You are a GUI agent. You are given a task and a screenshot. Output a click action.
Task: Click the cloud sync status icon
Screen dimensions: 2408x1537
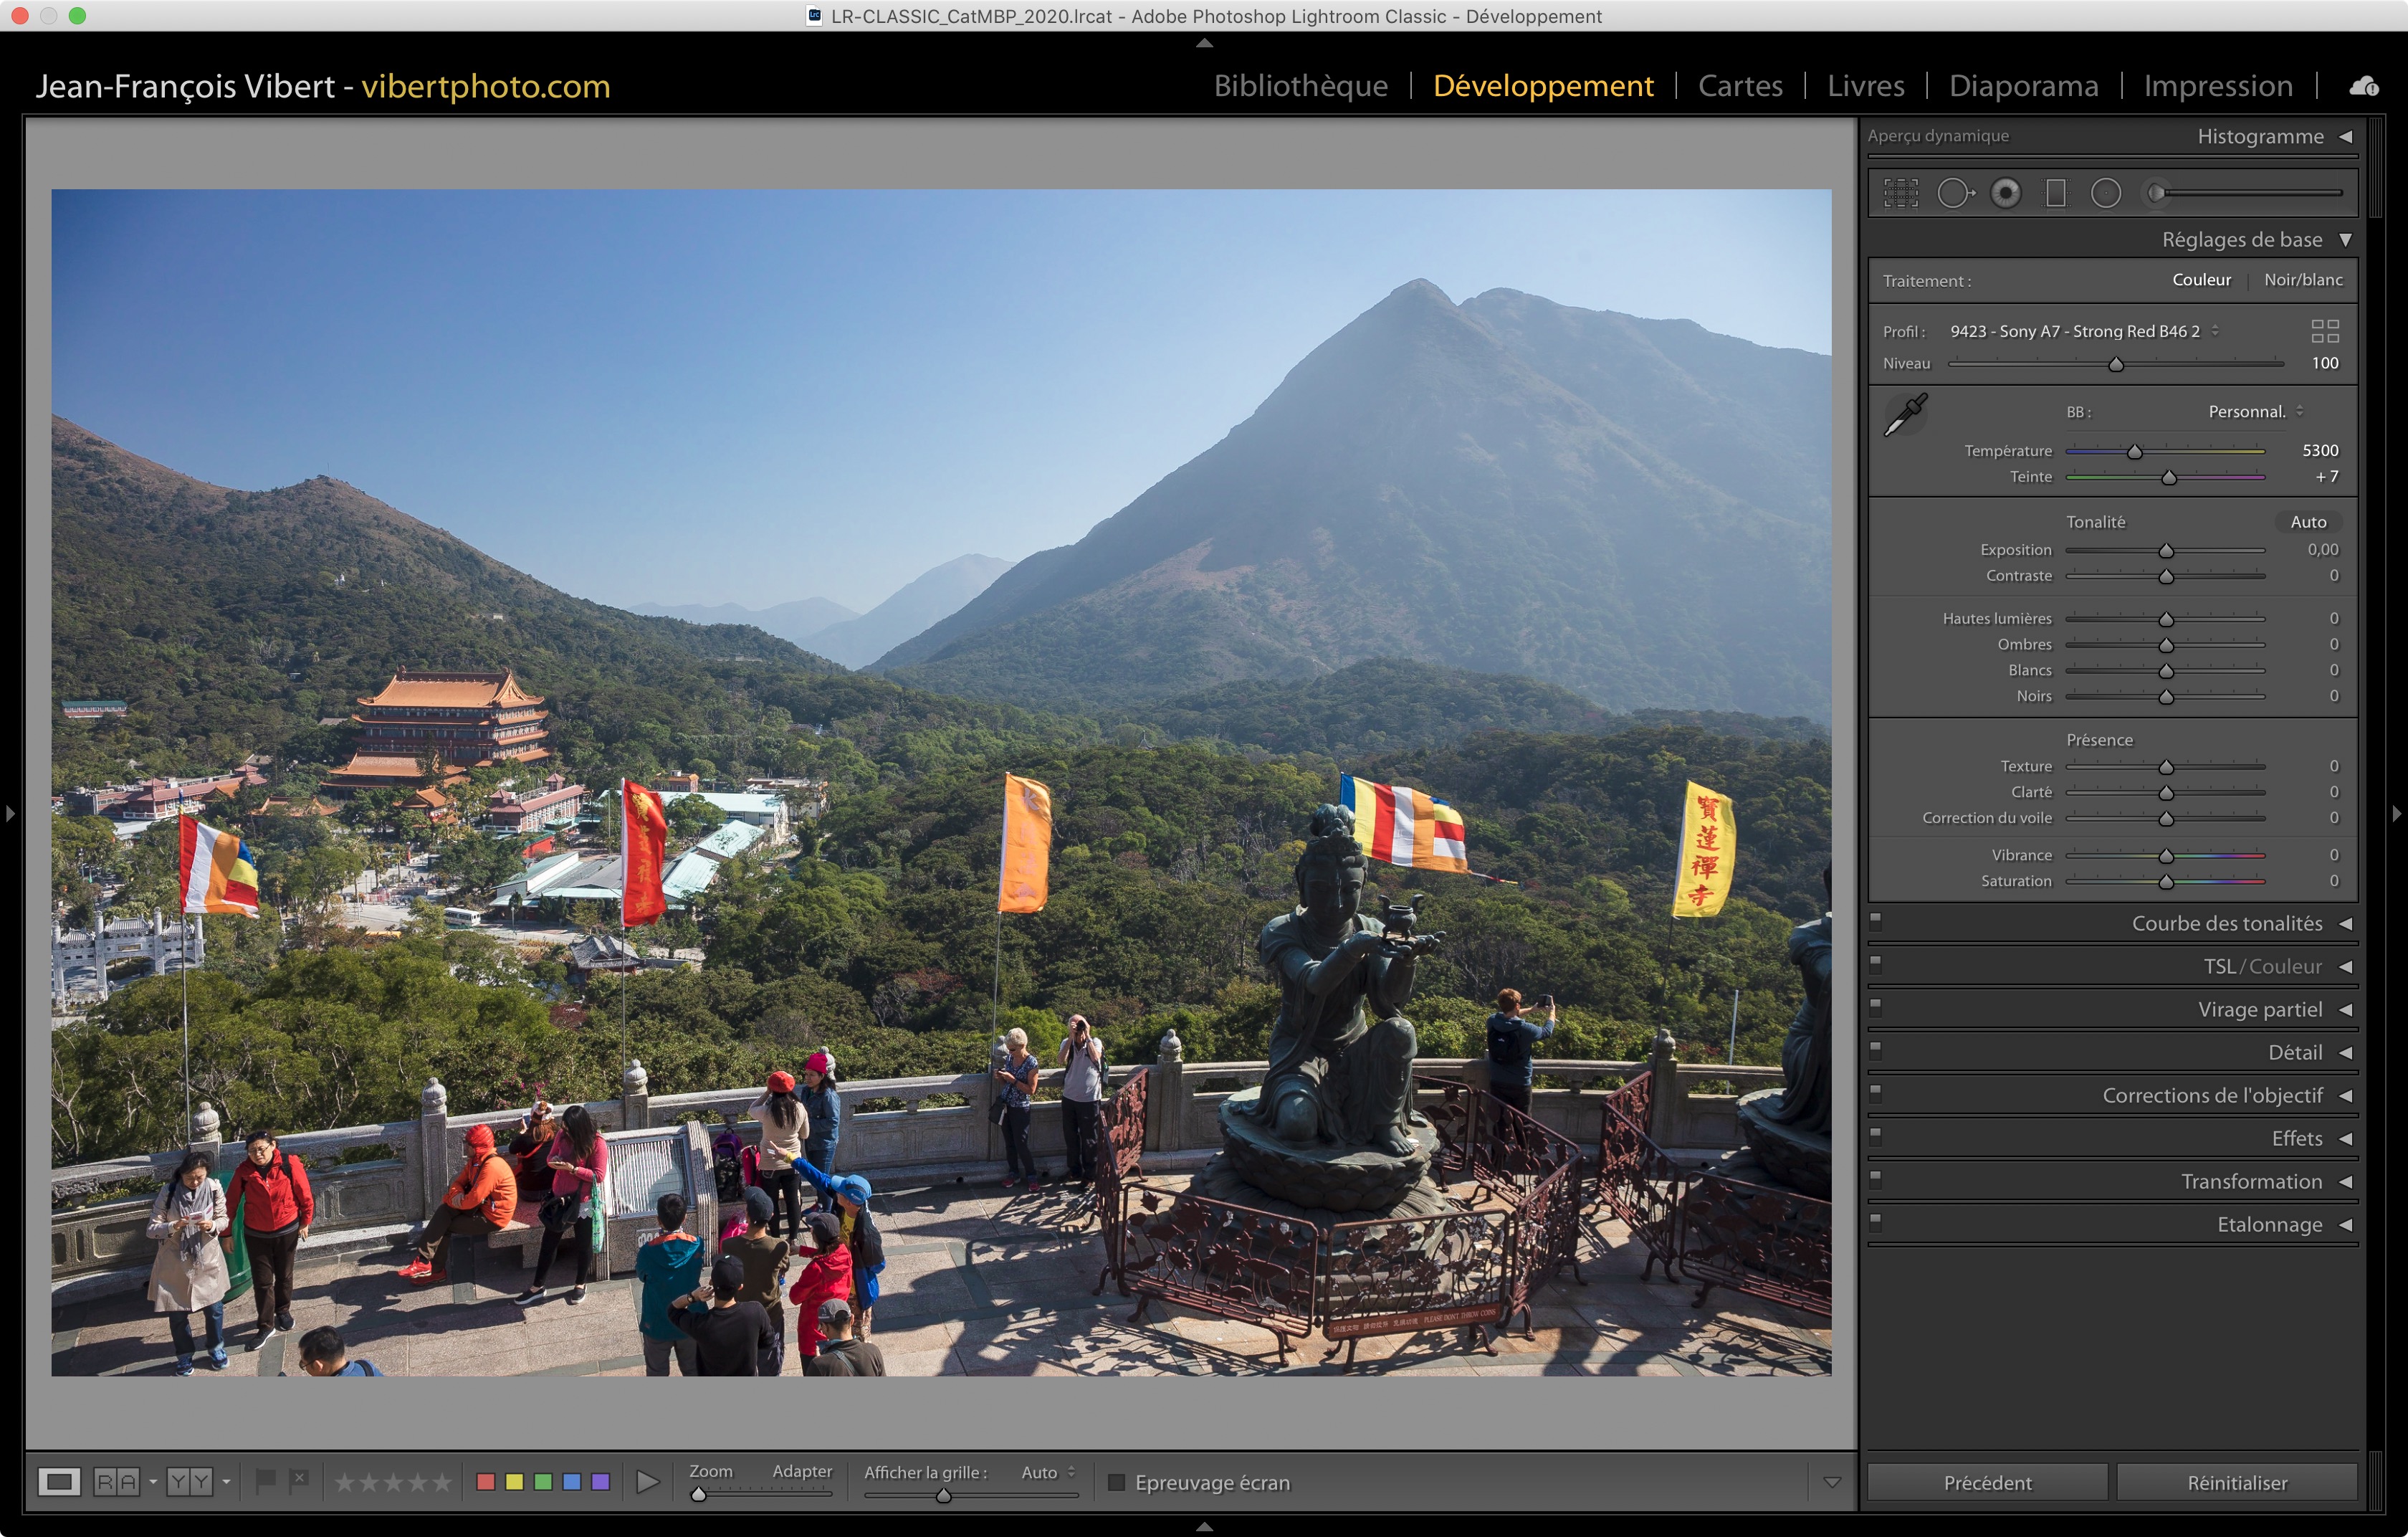2364,87
